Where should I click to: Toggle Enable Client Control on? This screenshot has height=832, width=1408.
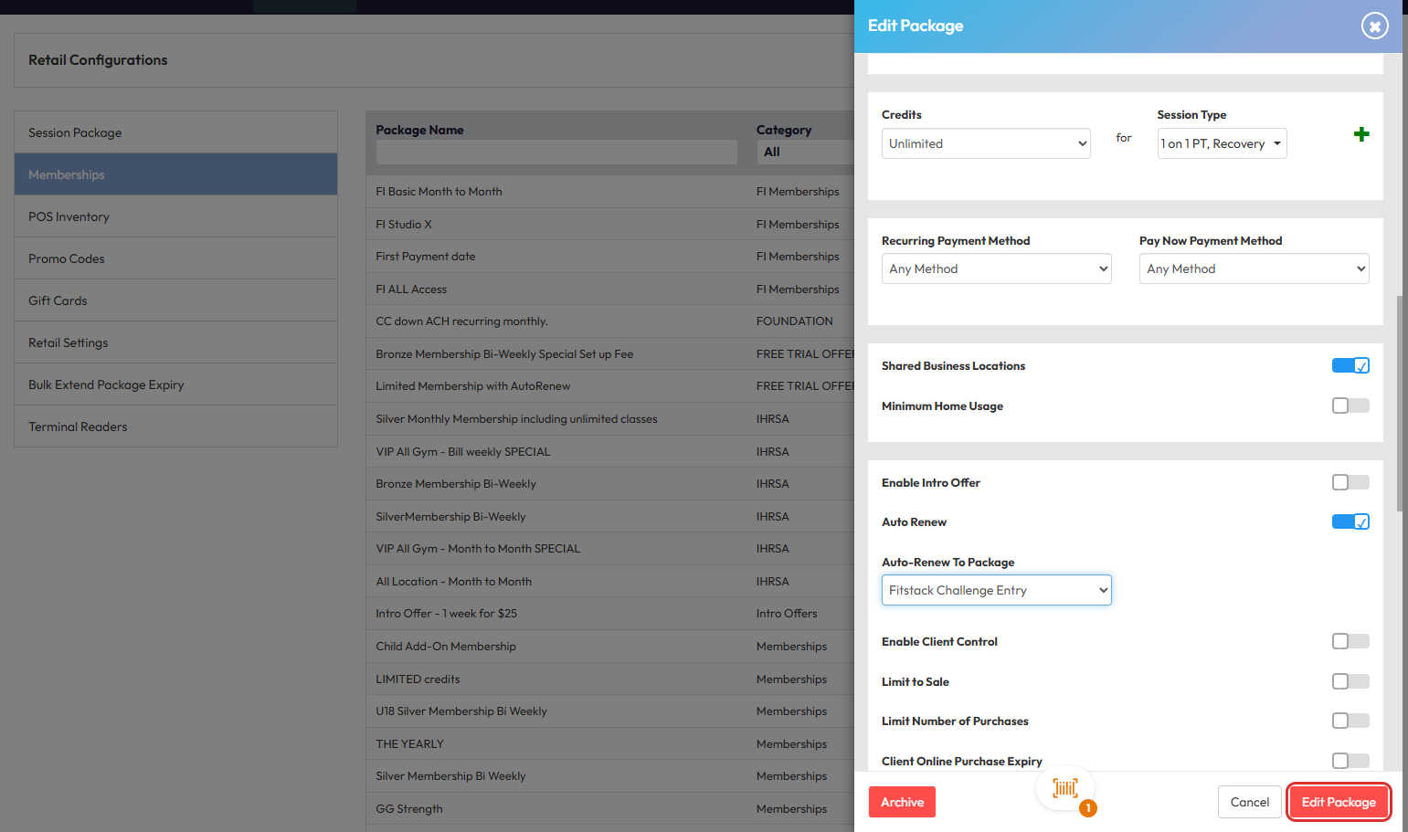pyautogui.click(x=1350, y=641)
